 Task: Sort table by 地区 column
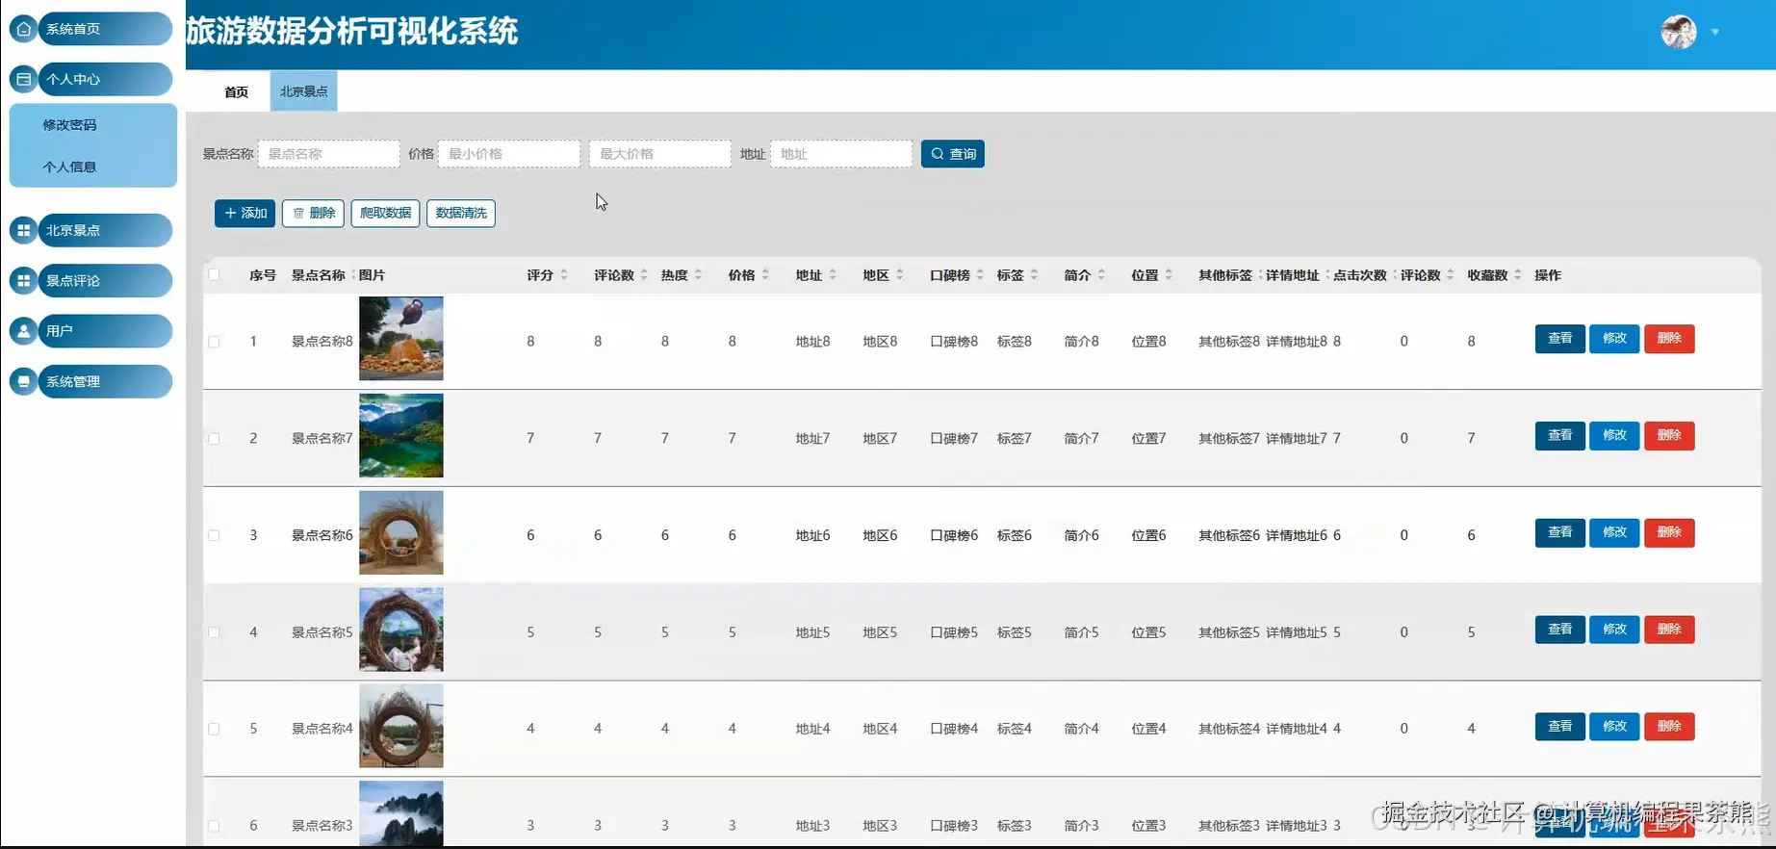(x=900, y=275)
